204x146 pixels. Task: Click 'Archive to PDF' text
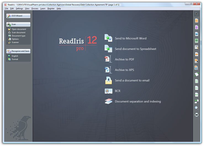click(124, 60)
